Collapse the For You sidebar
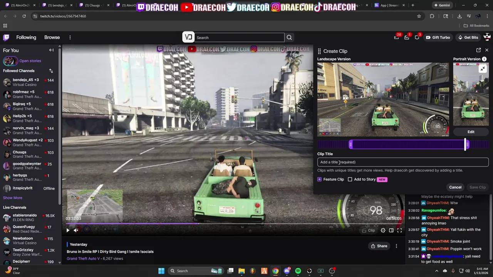 click(51, 50)
